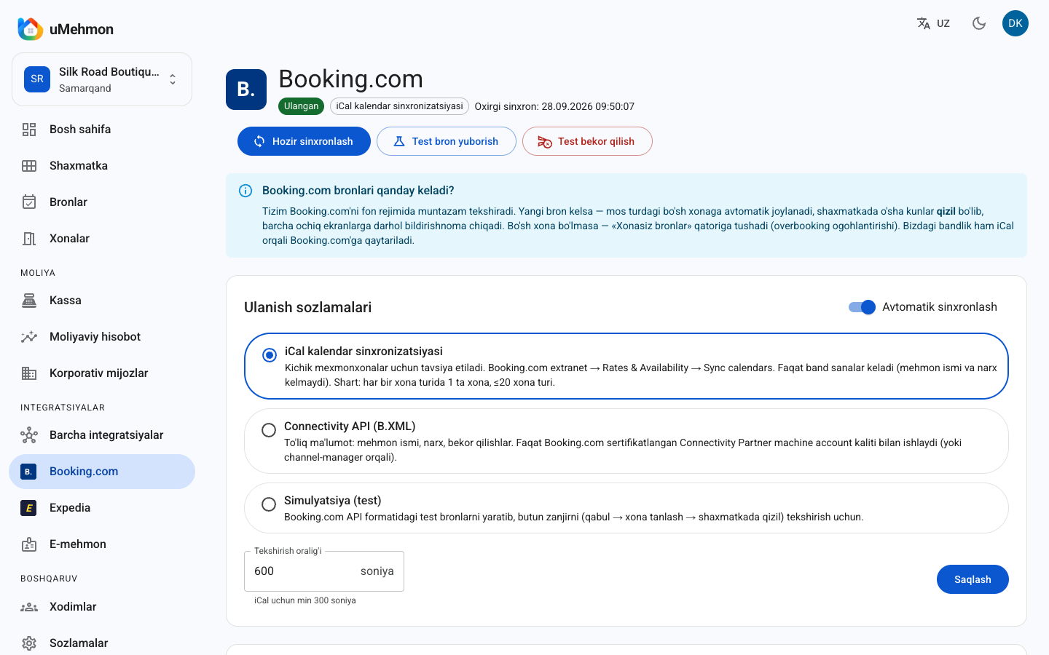Click the Moliyaviy hisobot chart icon
Image resolution: width=1049 pixels, height=655 pixels.
pos(29,337)
